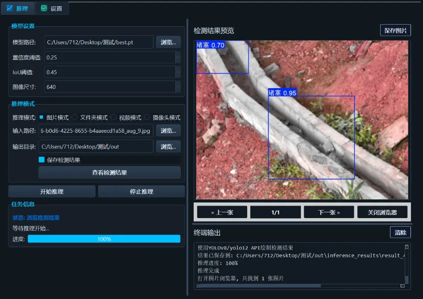Save the previewed image with 保存图片

click(395, 29)
